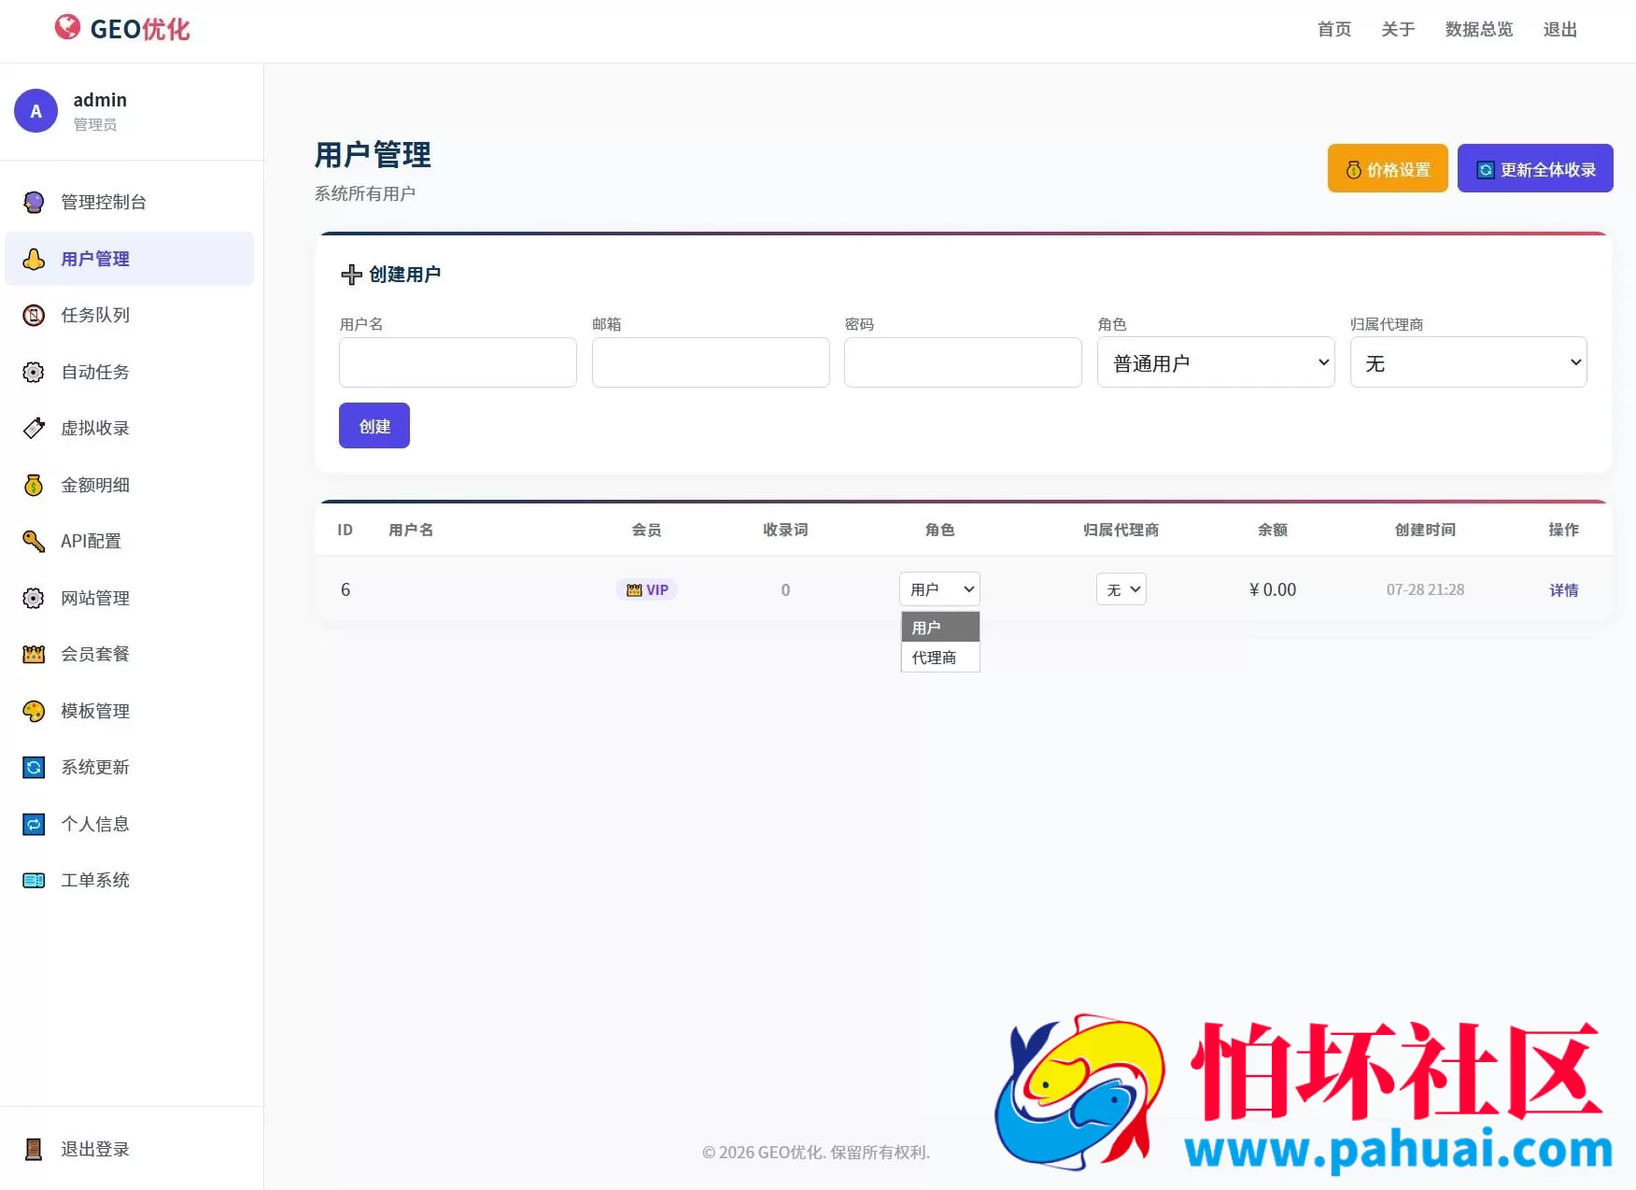1636x1190 pixels.
Task: Open the agent dropdown showing 无 in row 6
Action: [1121, 589]
